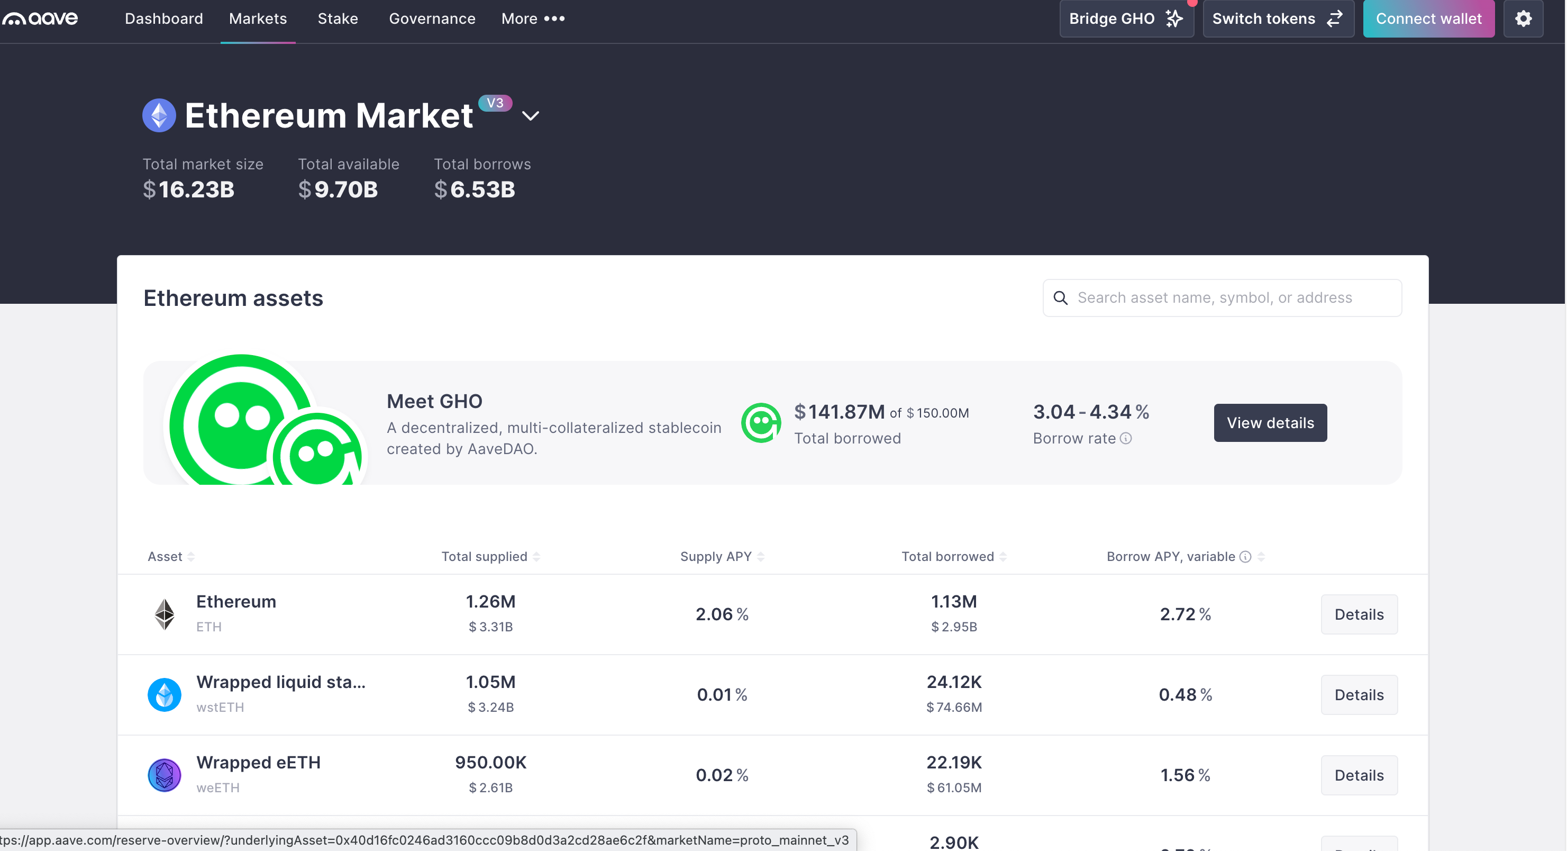This screenshot has height=851, width=1567.
Task: Click the wstETH token icon
Action: pos(164,694)
